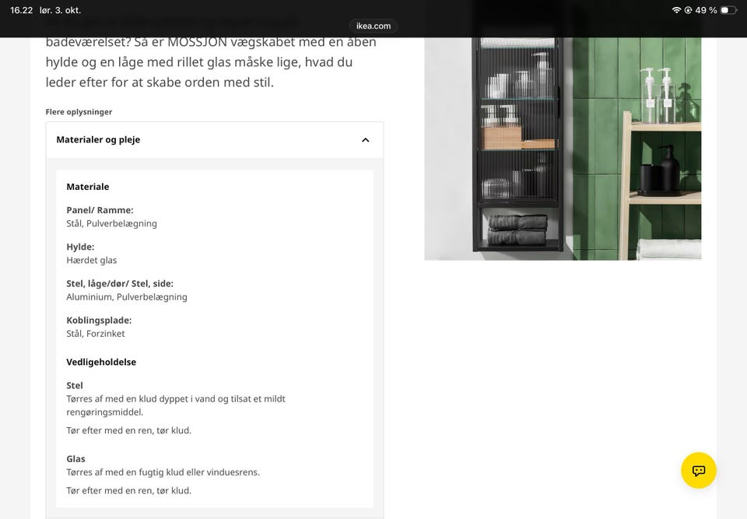Open the yellow chat support button

tap(699, 471)
